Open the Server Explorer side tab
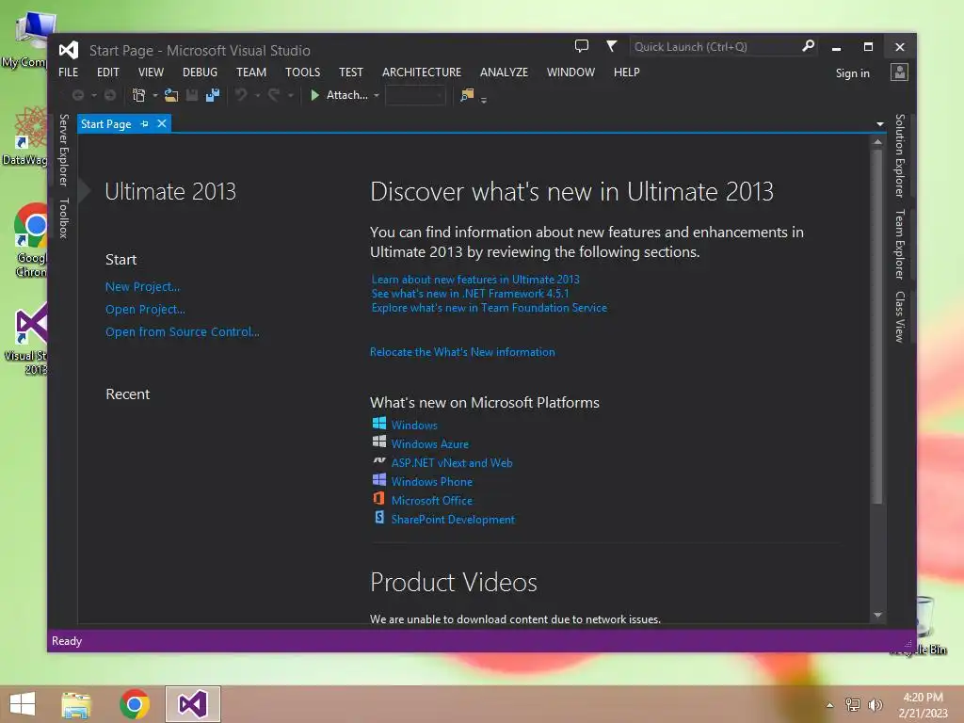 [x=63, y=150]
